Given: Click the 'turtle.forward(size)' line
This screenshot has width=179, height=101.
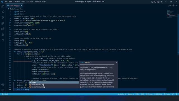Looking at the screenshot, I should (x=41, y=72).
